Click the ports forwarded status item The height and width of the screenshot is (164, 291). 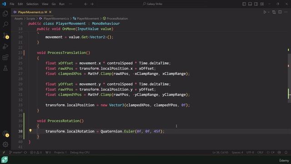point(48,153)
